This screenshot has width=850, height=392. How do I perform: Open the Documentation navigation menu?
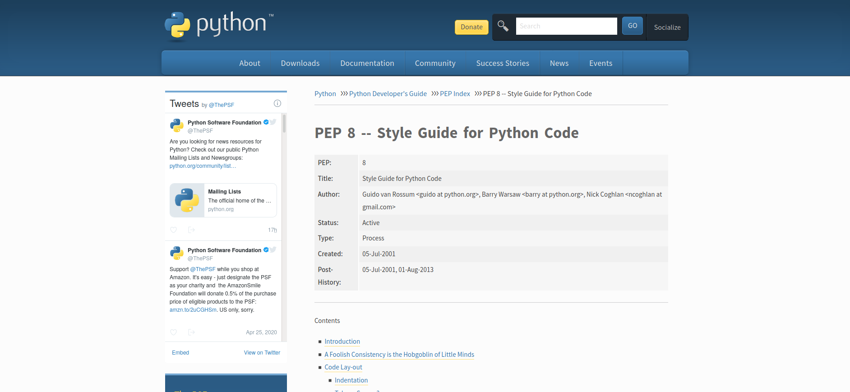367,63
